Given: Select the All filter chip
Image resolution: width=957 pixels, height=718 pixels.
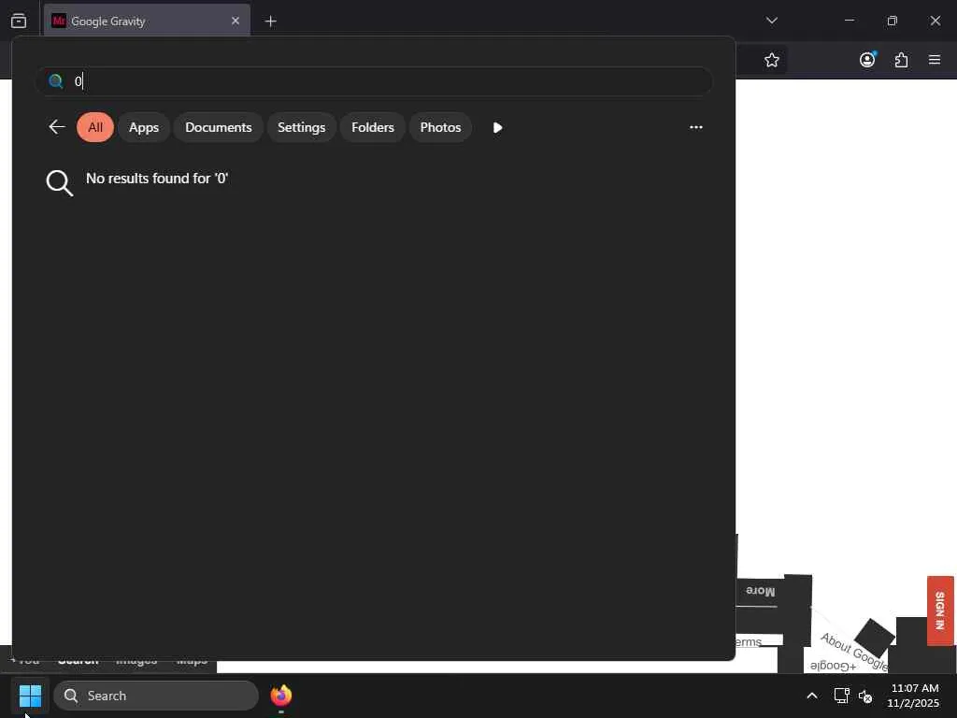Looking at the screenshot, I should coord(95,127).
